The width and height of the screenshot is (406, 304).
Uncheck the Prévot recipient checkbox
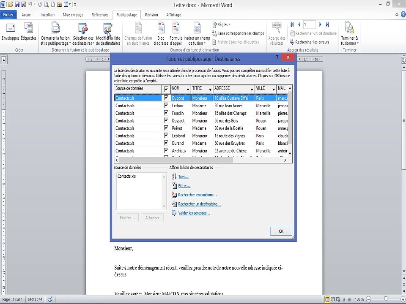pyautogui.click(x=166, y=128)
